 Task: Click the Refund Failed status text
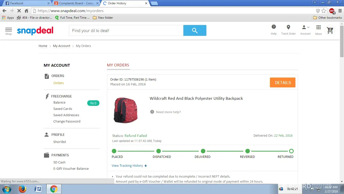point(136,136)
